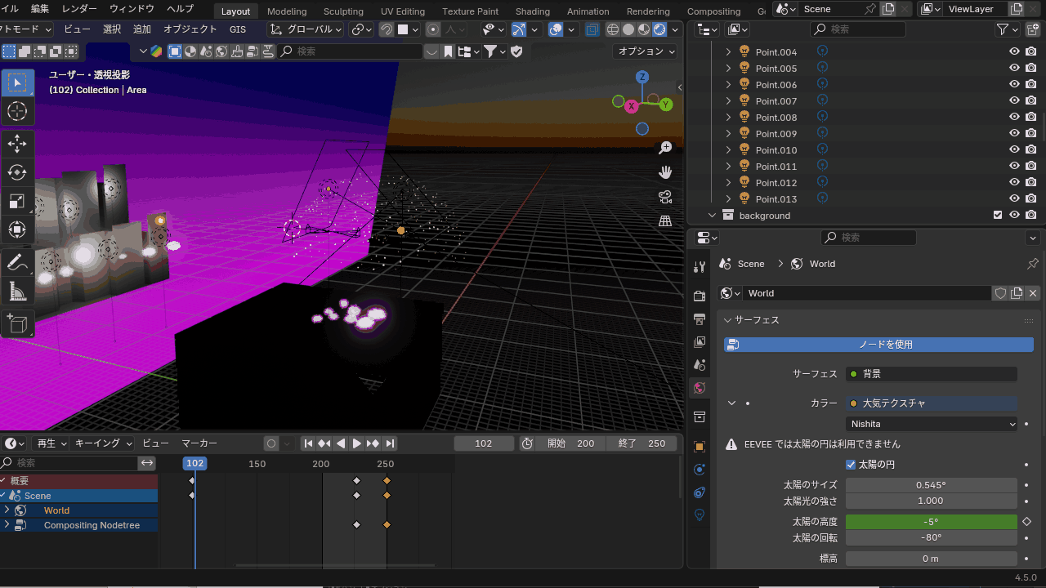Uncheck the 太陽の円 checkbox

pyautogui.click(x=851, y=465)
